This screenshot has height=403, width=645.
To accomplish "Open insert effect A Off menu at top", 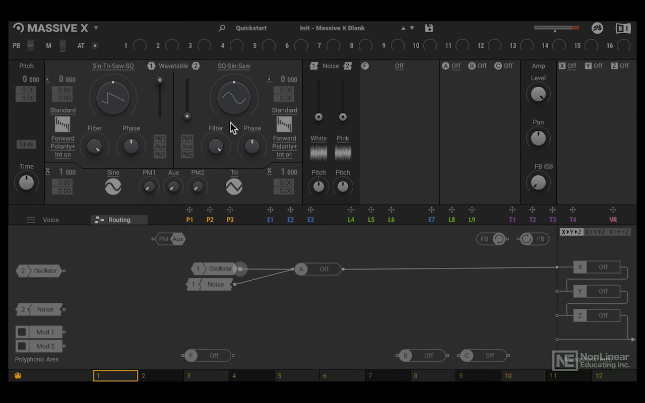I will coord(456,66).
